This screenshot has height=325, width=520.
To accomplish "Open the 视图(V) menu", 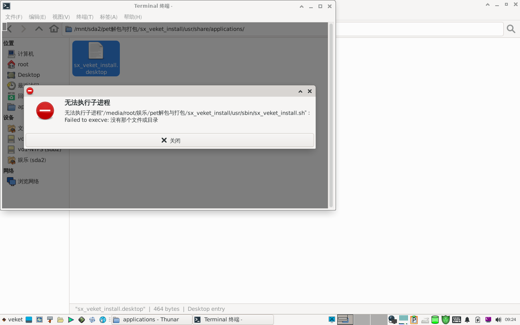I will coord(61,17).
